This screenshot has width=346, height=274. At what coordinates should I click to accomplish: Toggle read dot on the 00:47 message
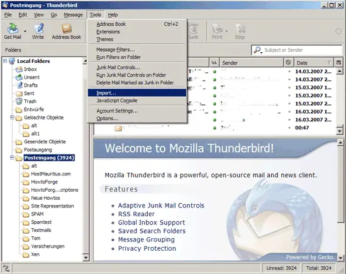point(215,128)
